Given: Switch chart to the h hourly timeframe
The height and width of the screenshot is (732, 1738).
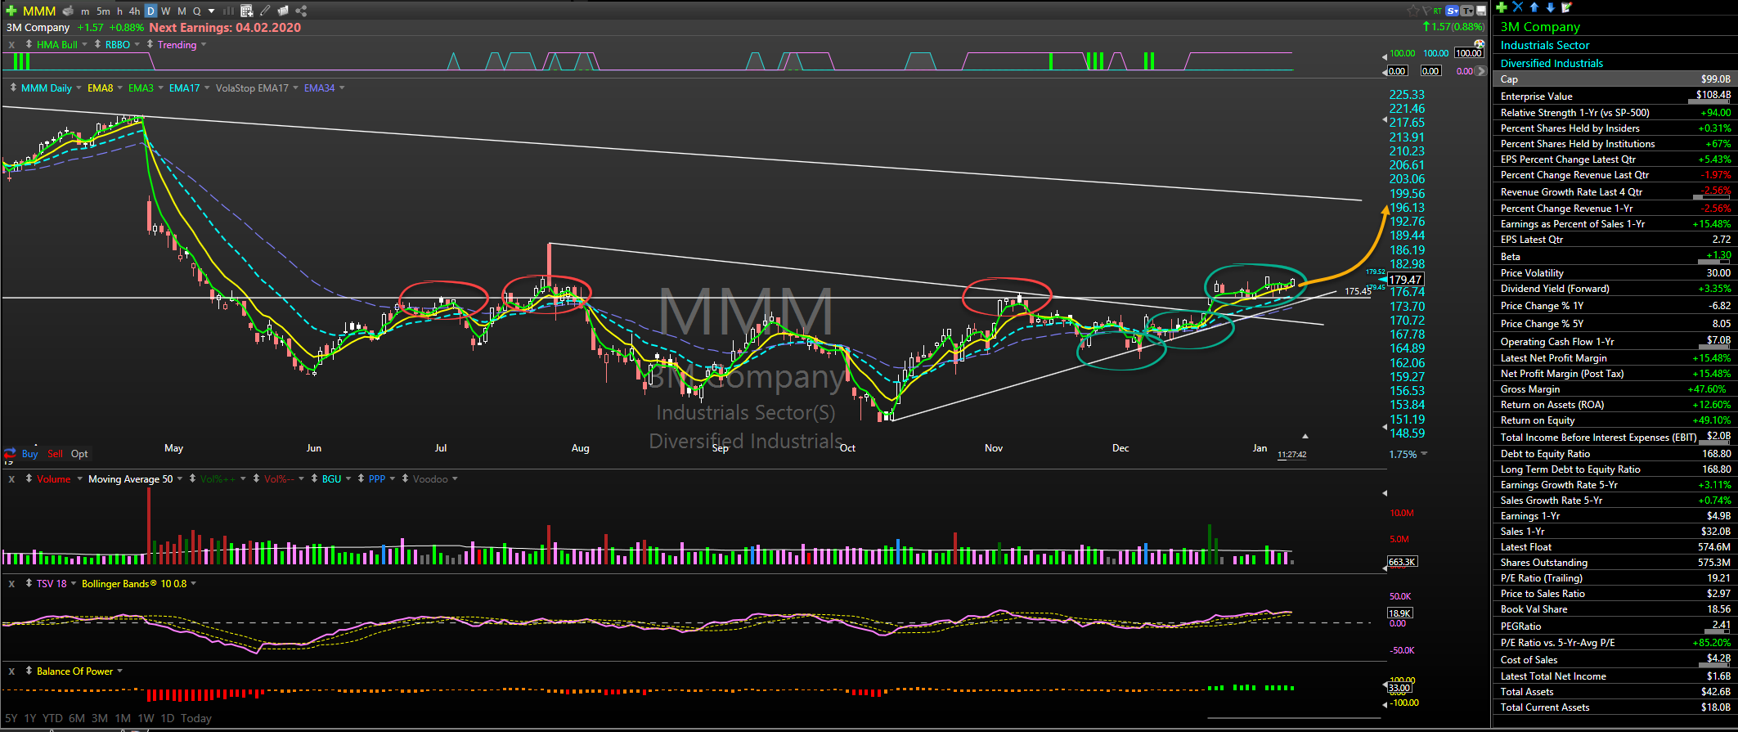Looking at the screenshot, I should pyautogui.click(x=119, y=11).
